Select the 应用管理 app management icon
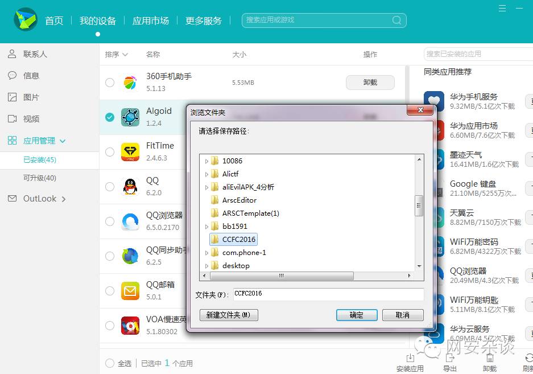 11,141
